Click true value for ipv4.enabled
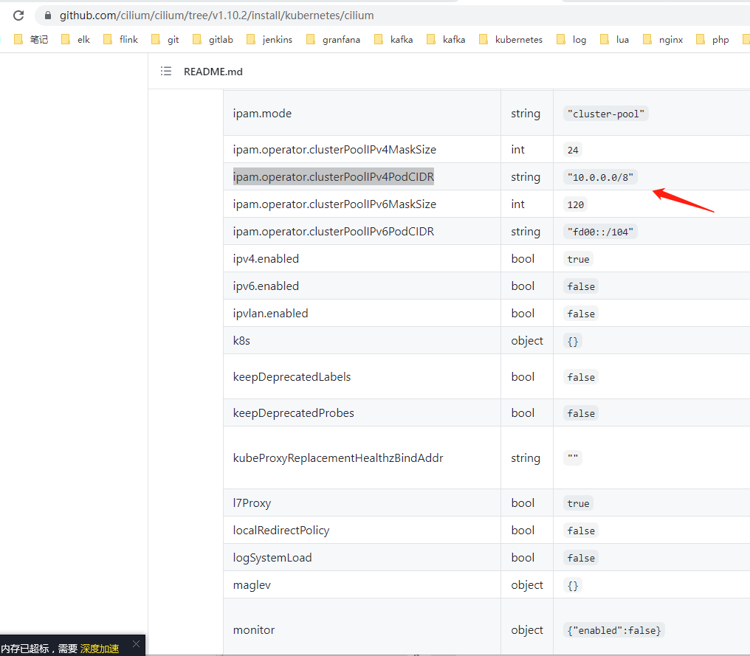Image resolution: width=750 pixels, height=656 pixels. pos(578,259)
